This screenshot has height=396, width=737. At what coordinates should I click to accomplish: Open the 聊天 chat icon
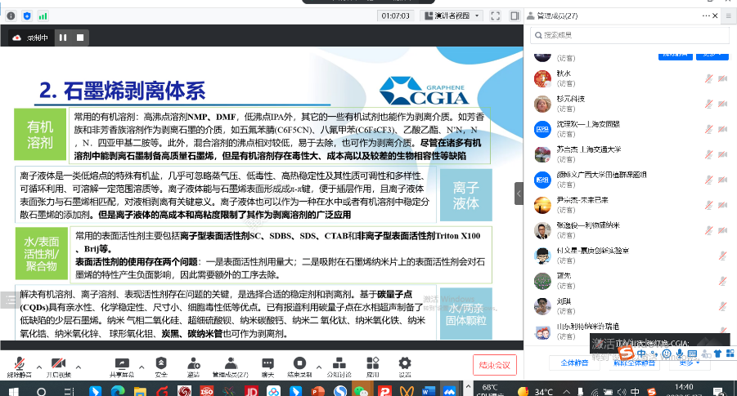(267, 367)
